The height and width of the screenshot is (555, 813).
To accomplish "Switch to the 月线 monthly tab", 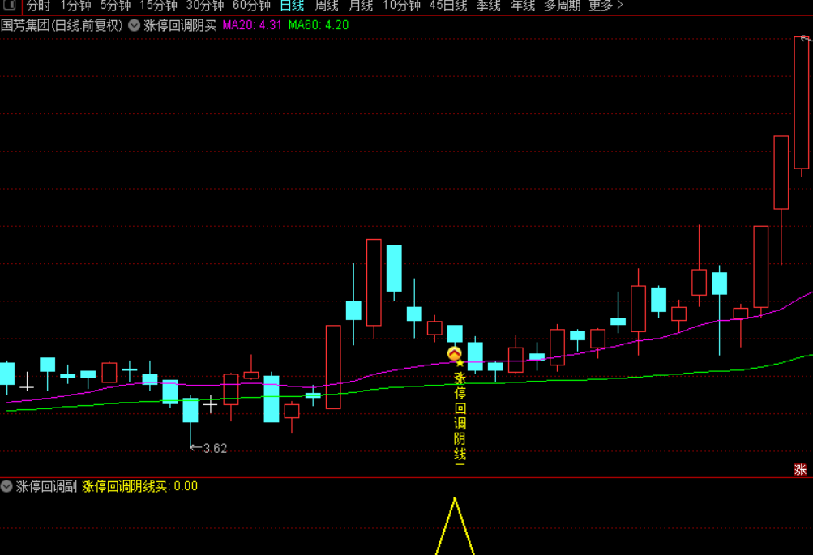I will tap(361, 6).
